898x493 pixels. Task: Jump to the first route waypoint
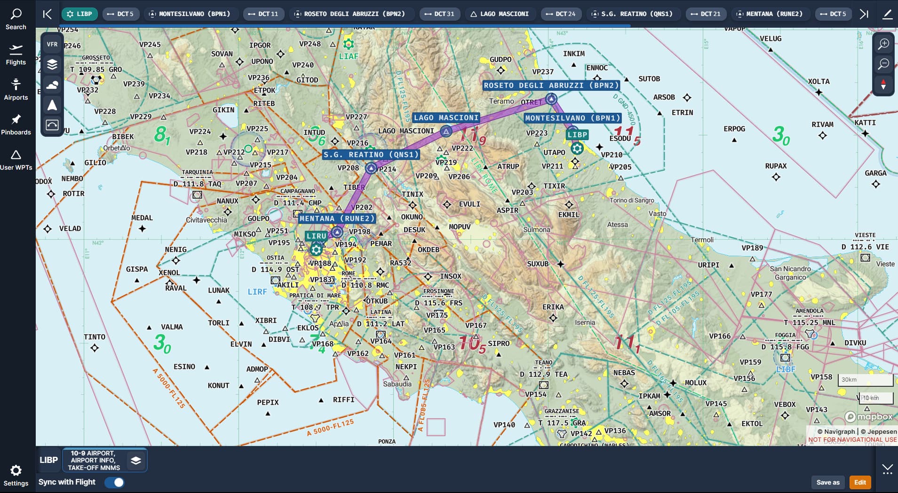47,14
